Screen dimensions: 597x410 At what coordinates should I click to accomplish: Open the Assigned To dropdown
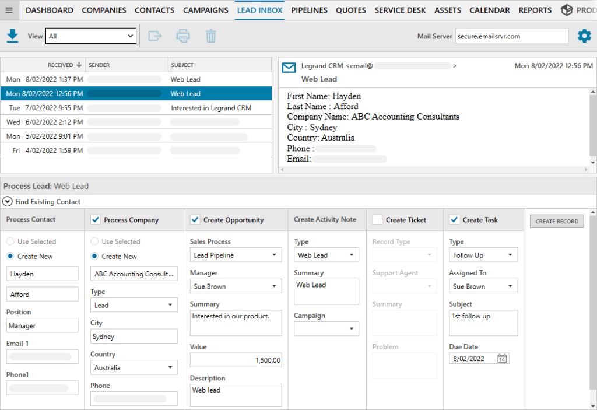coord(483,286)
